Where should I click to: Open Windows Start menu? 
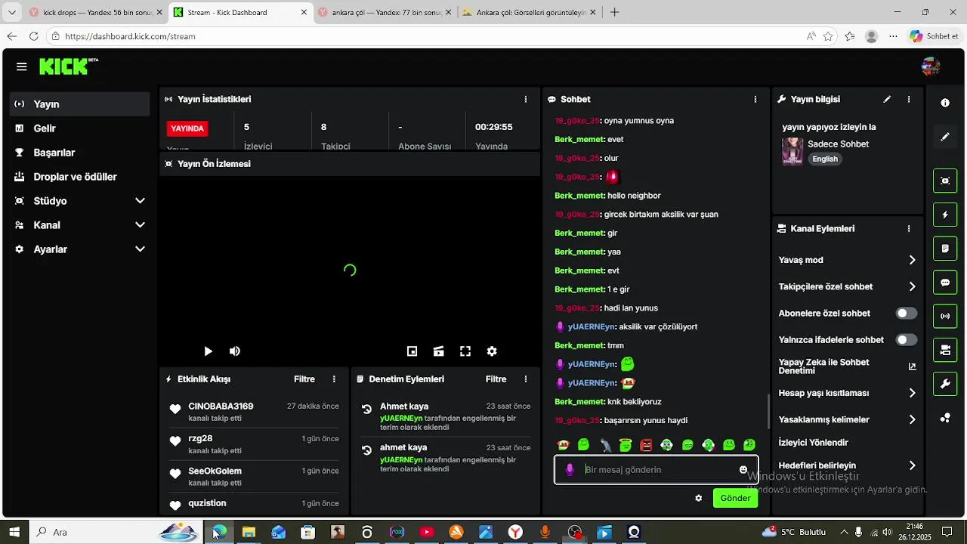14,532
